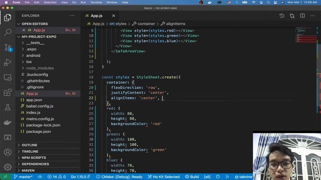Image resolution: width=321 pixels, height=180 pixels.
Task: Open macOS Spotlight search icon
Action: (x=268, y=2)
